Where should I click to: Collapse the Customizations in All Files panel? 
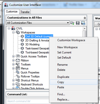coord(85,18)
